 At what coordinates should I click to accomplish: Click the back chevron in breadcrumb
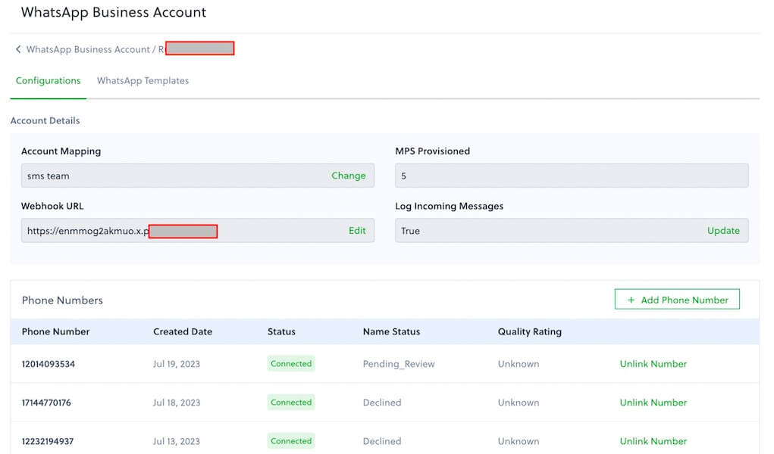tap(18, 49)
